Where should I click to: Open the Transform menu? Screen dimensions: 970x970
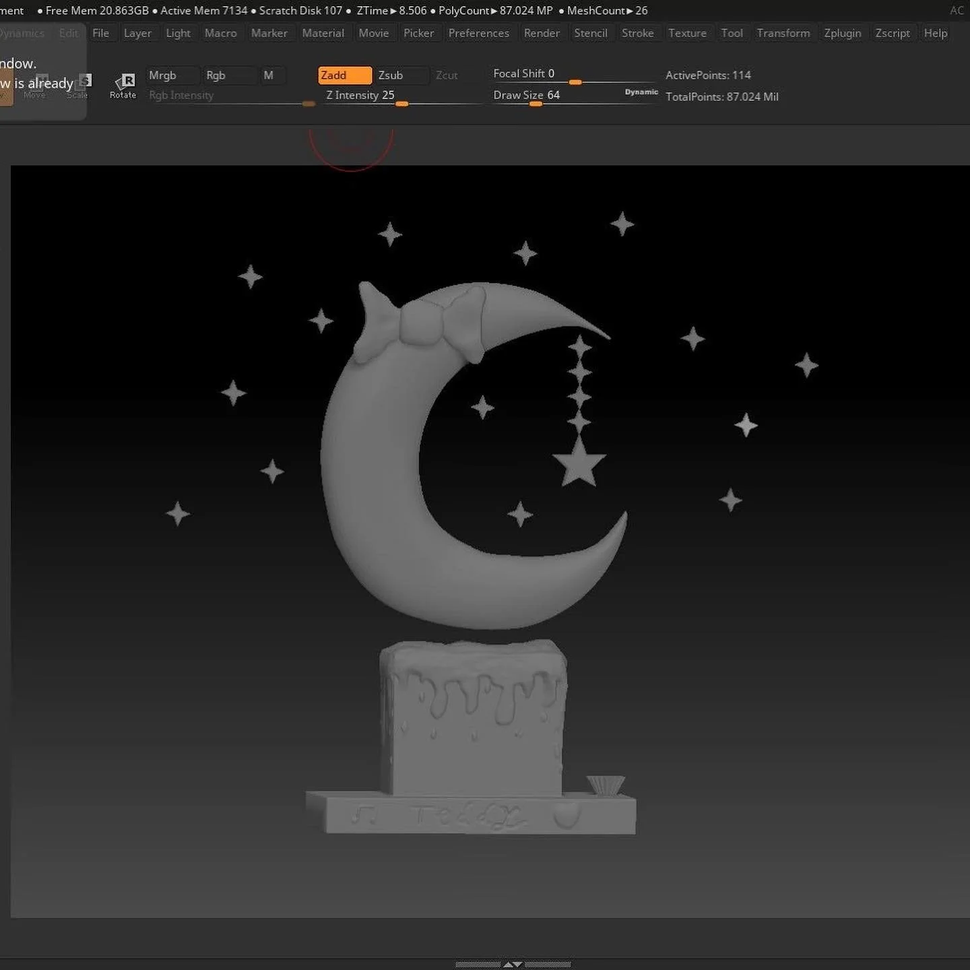pos(783,33)
